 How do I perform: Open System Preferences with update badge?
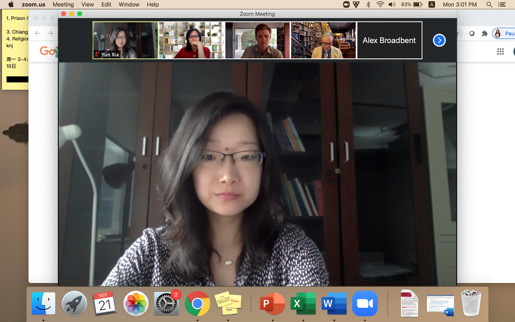[x=166, y=303]
